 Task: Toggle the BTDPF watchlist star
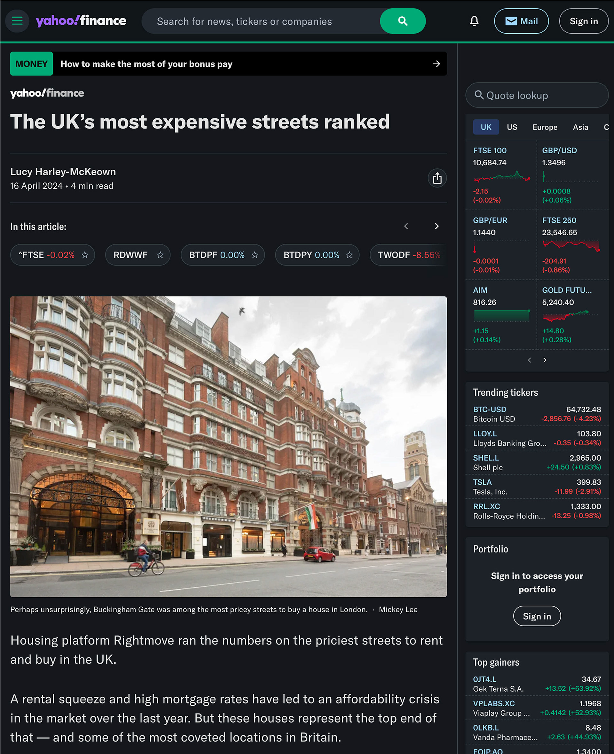[255, 255]
